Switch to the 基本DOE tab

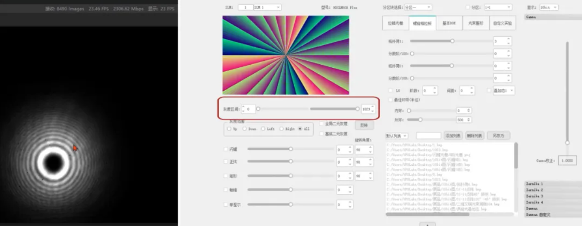click(x=449, y=23)
